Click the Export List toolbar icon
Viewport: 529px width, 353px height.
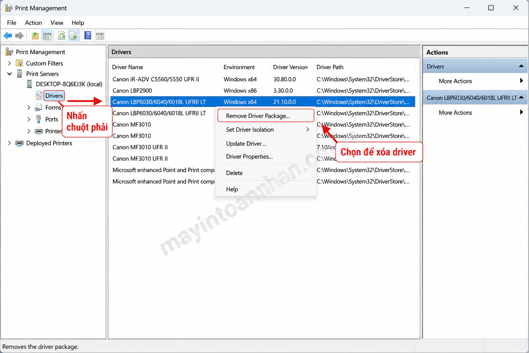pos(73,36)
